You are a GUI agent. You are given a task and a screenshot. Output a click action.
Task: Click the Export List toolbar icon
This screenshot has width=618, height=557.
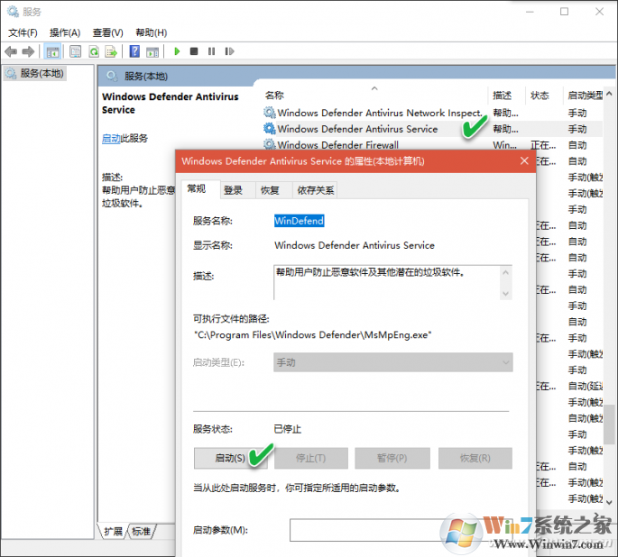[x=111, y=51]
